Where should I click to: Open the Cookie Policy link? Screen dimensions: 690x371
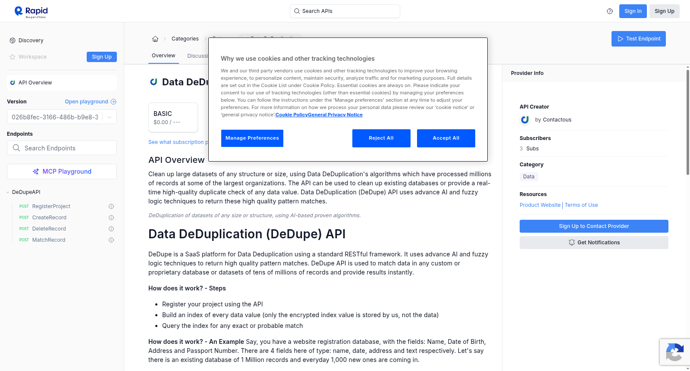tap(292, 115)
